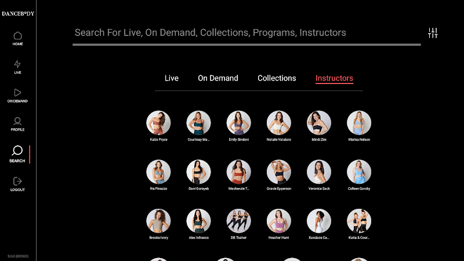Open the filter sliders icon

pos(433,33)
